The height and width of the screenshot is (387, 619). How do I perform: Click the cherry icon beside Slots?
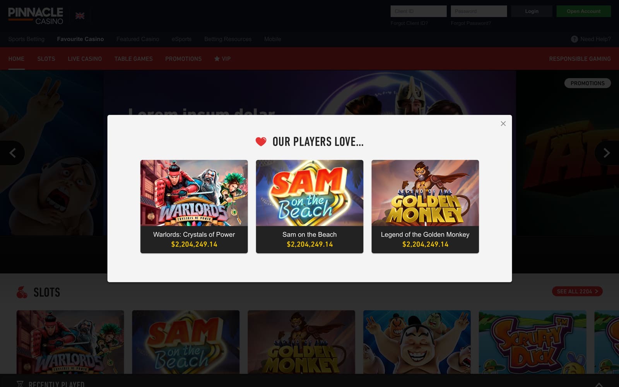click(x=22, y=292)
